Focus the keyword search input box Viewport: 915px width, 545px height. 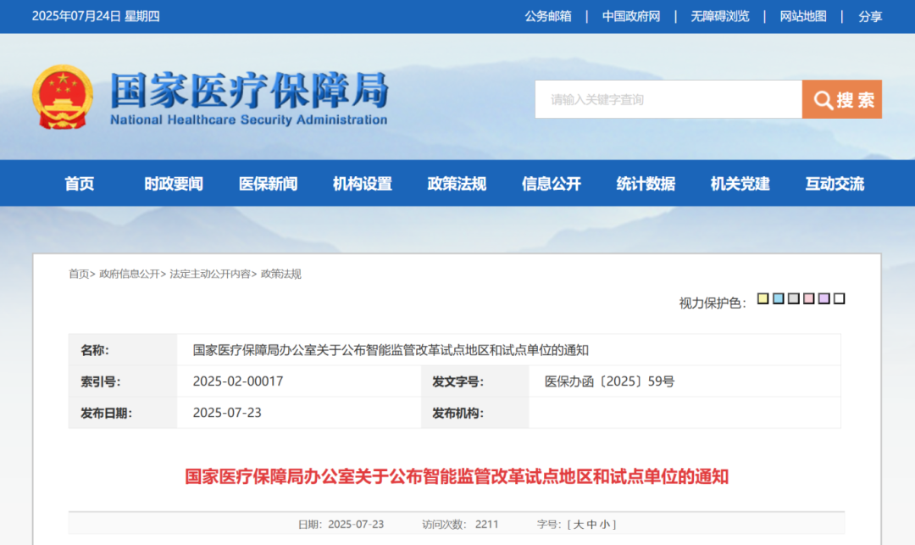(668, 99)
